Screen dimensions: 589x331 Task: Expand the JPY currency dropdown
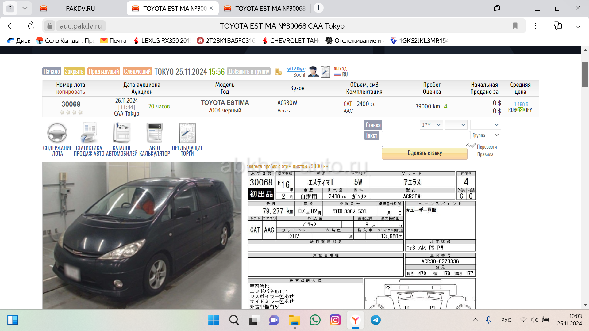(x=431, y=125)
